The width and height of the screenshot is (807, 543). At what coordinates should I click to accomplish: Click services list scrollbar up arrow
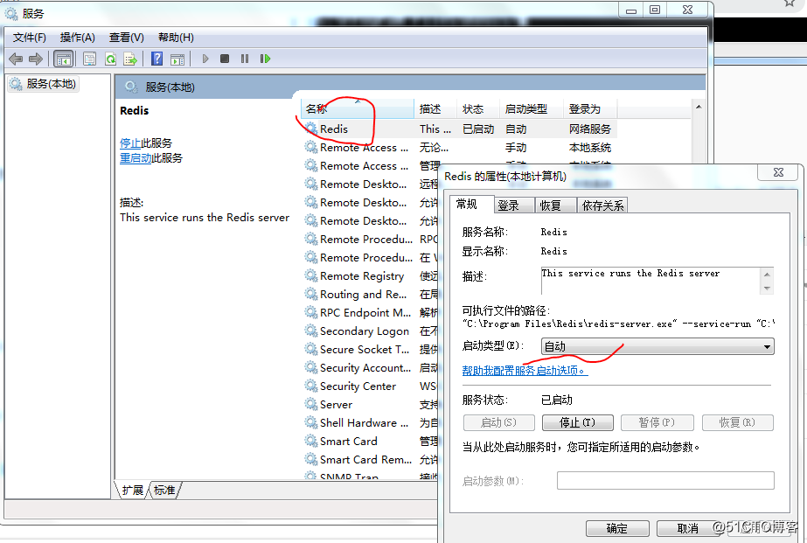pyautogui.click(x=699, y=107)
